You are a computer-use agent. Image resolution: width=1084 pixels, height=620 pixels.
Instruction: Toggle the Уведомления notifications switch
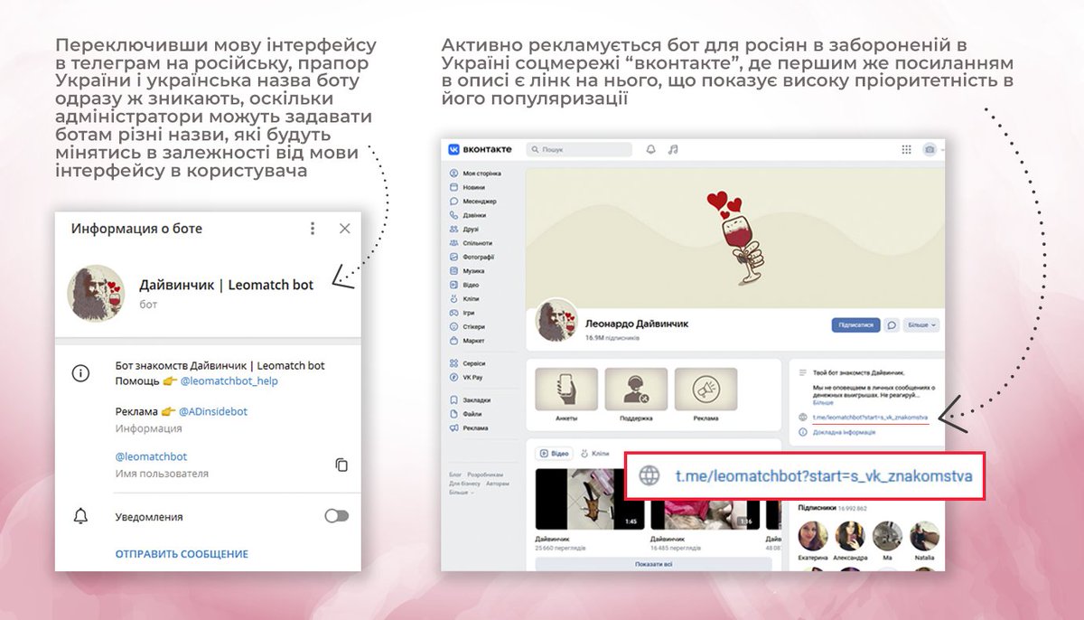336,516
